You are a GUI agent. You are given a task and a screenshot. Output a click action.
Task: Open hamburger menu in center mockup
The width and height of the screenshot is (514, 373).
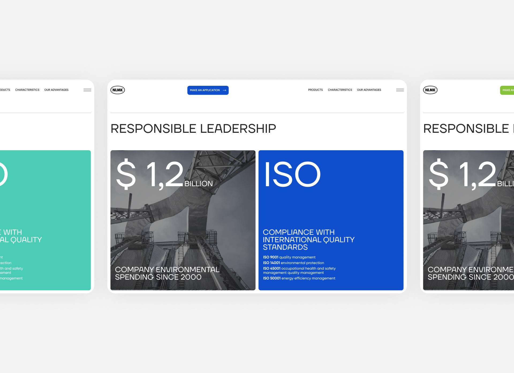pyautogui.click(x=400, y=90)
